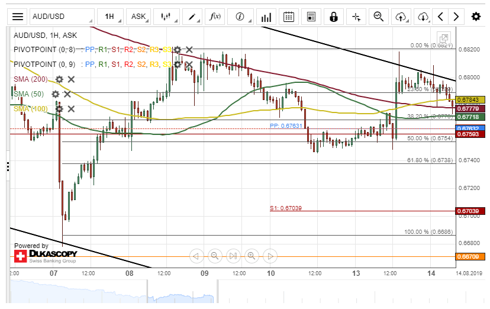Select the SMA (50) indicator label
The width and height of the screenshot is (490, 309).
pos(29,94)
